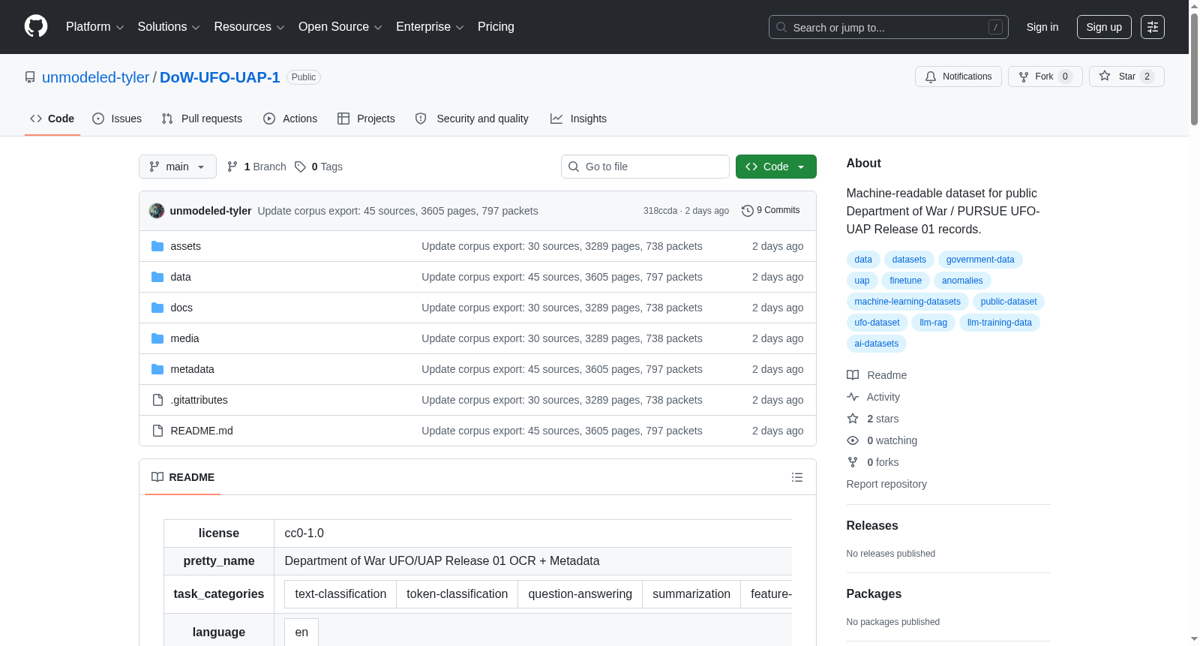Viewport: 1200px width, 646px height.
Task: Star the DoW-UFO-UAP-1 repository
Action: (x=1126, y=77)
